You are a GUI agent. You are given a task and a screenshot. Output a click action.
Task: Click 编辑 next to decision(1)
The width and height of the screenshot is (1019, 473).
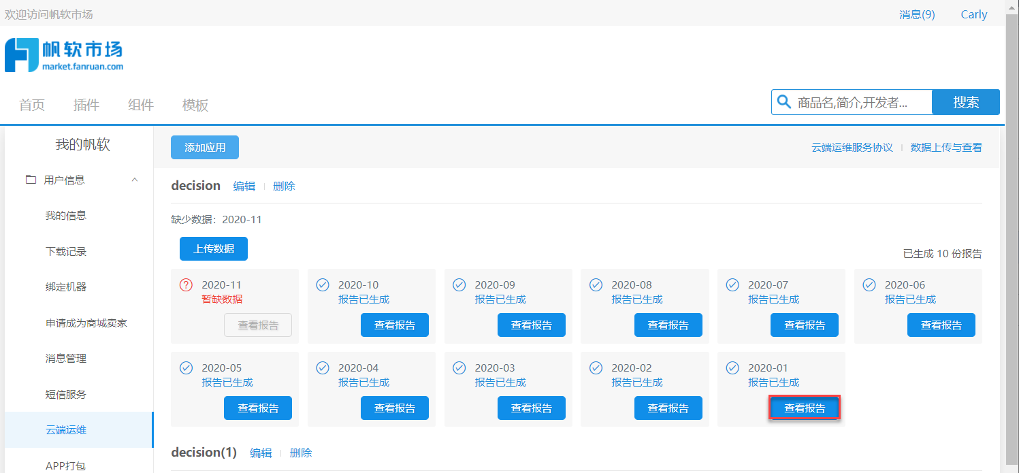point(261,453)
